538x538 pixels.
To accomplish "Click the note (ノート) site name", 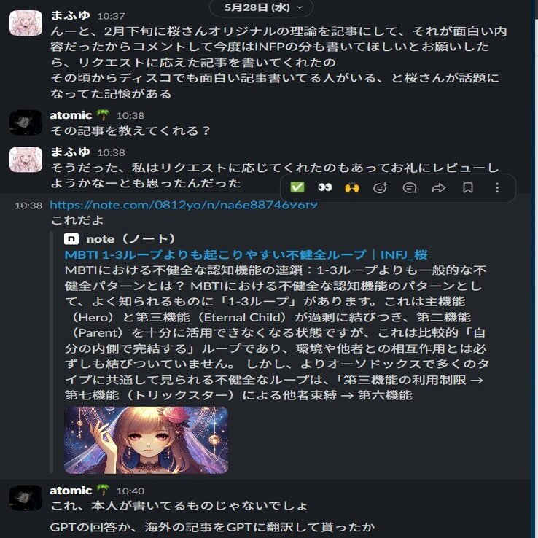I will (x=130, y=239).
